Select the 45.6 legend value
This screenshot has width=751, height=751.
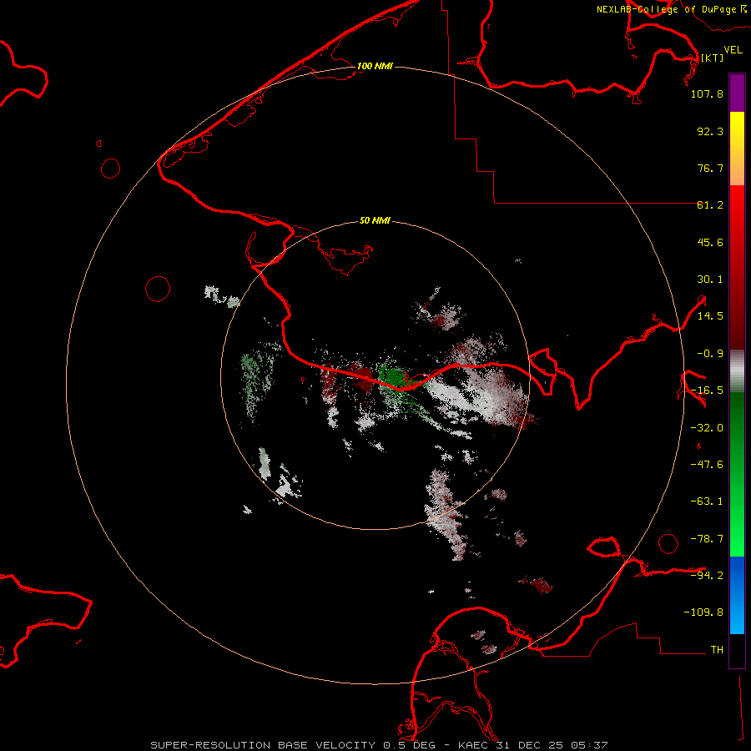(x=710, y=242)
